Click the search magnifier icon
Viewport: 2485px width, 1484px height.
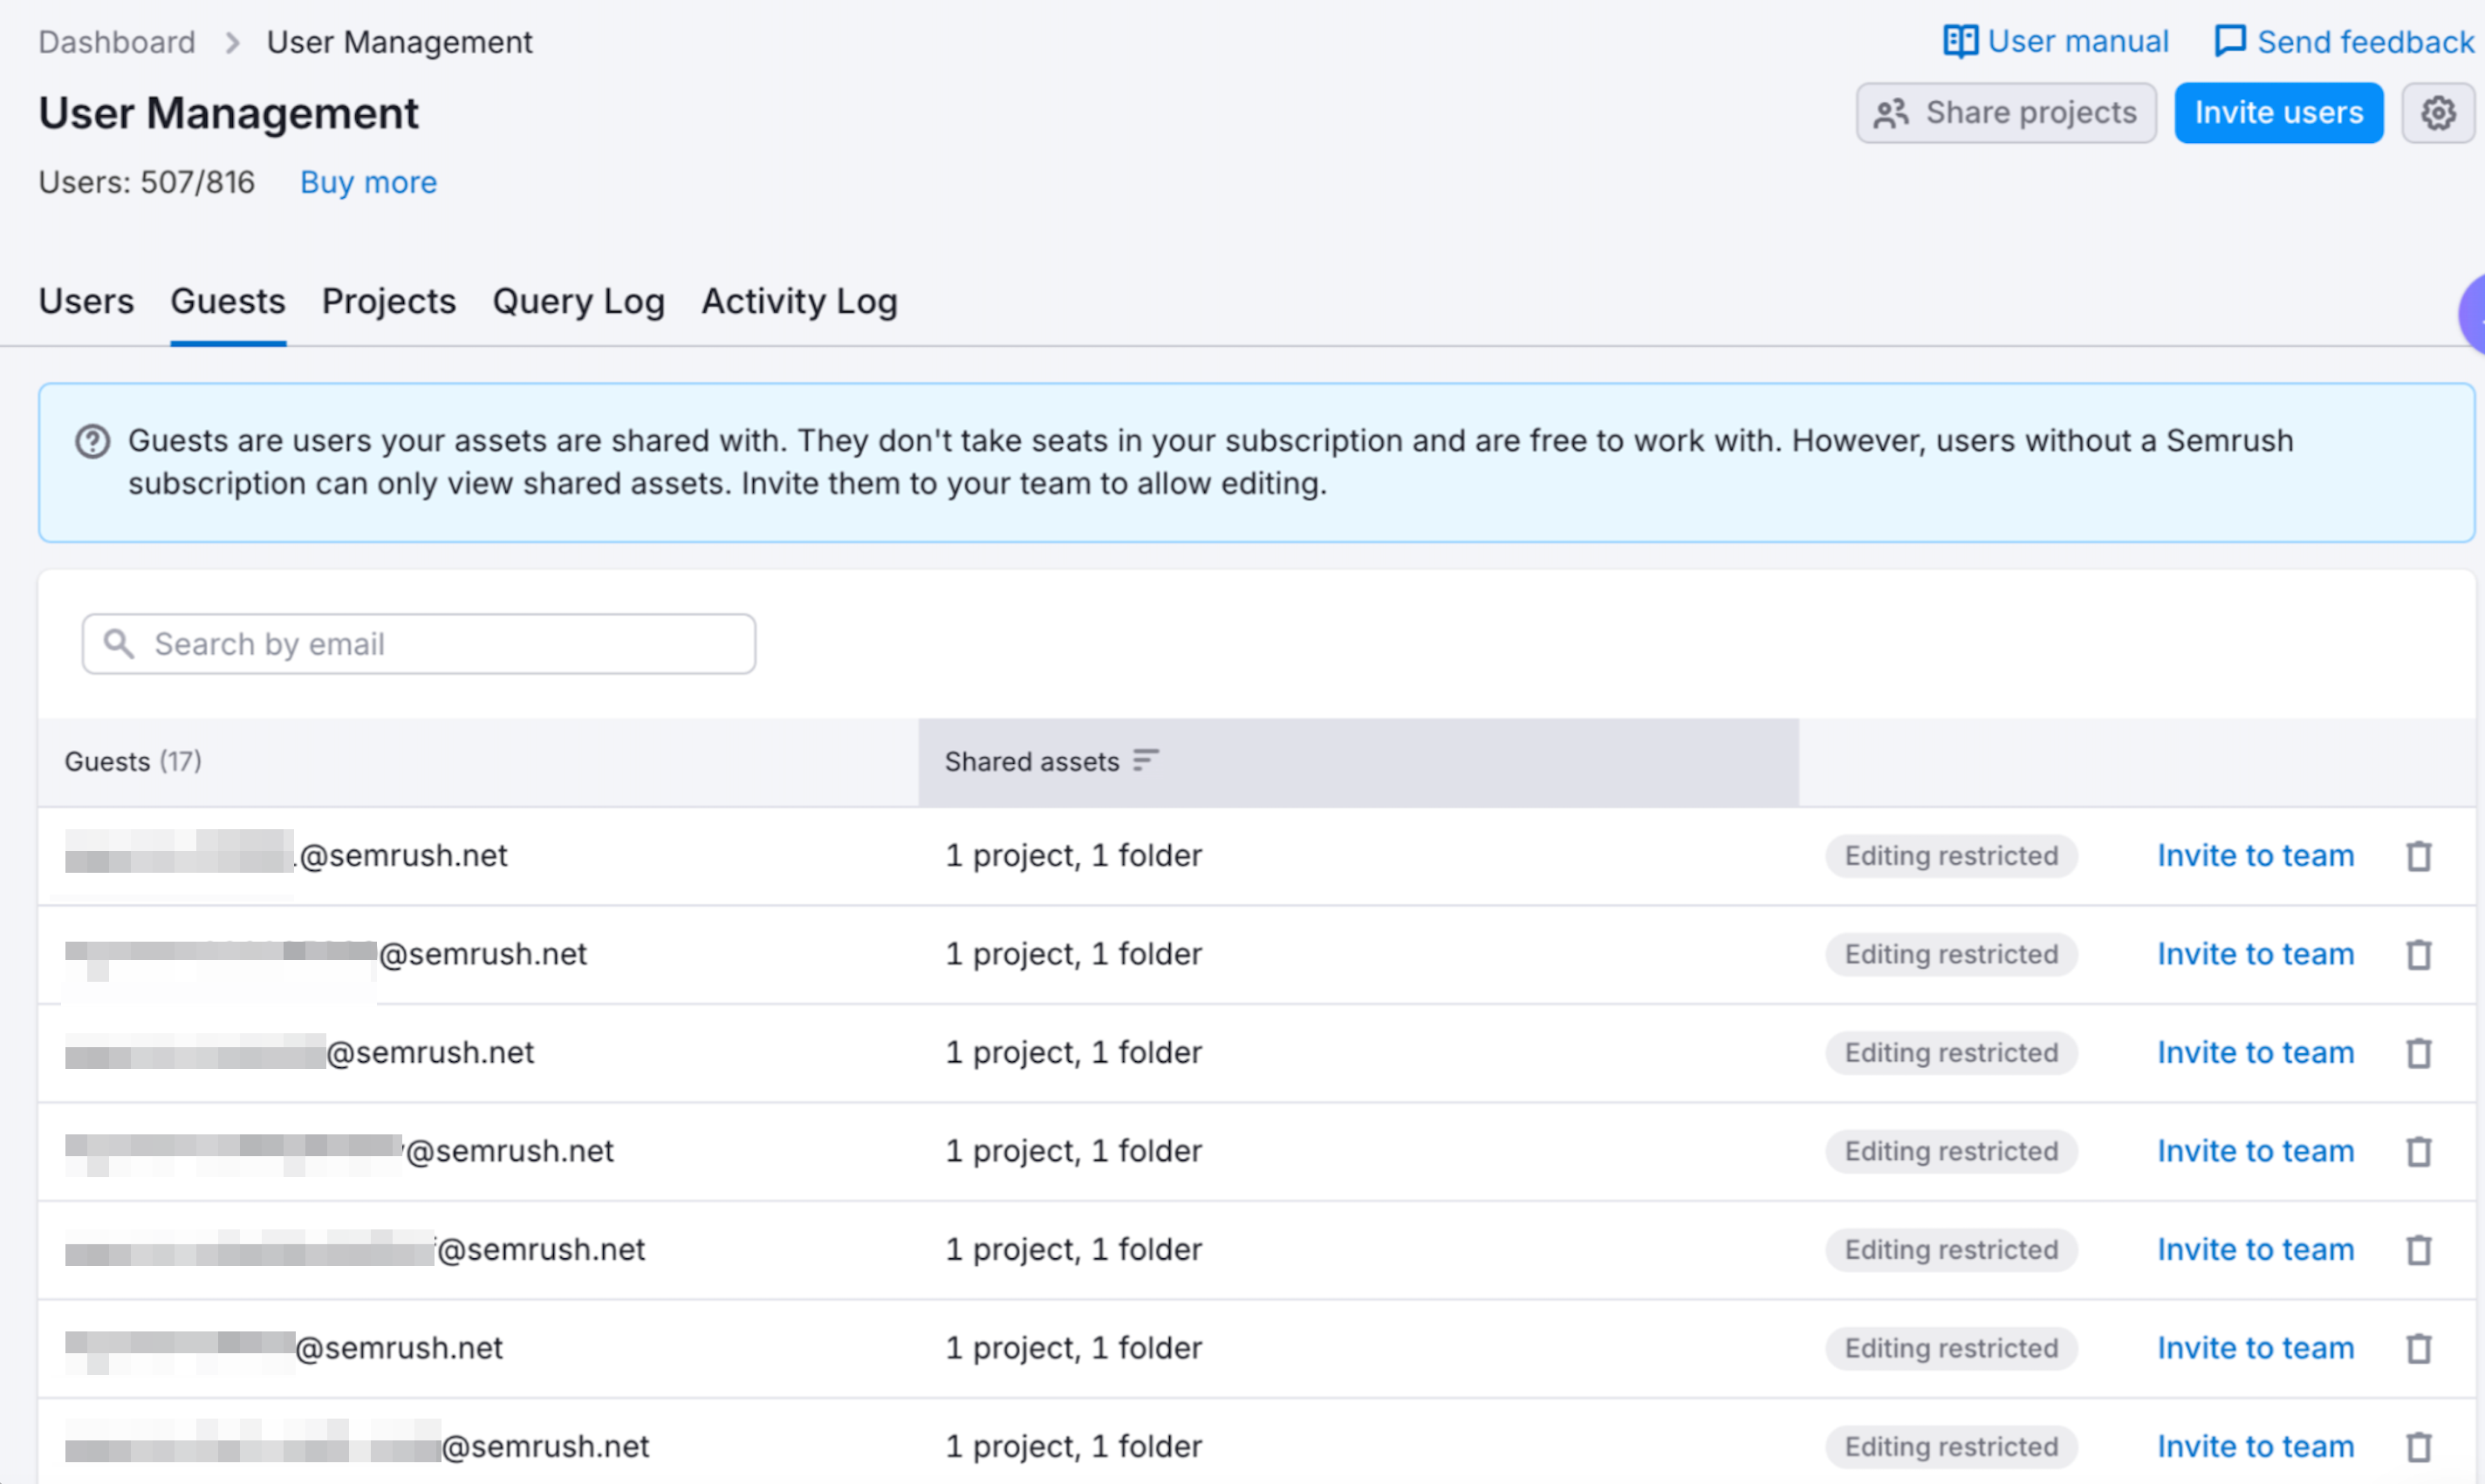coord(119,644)
